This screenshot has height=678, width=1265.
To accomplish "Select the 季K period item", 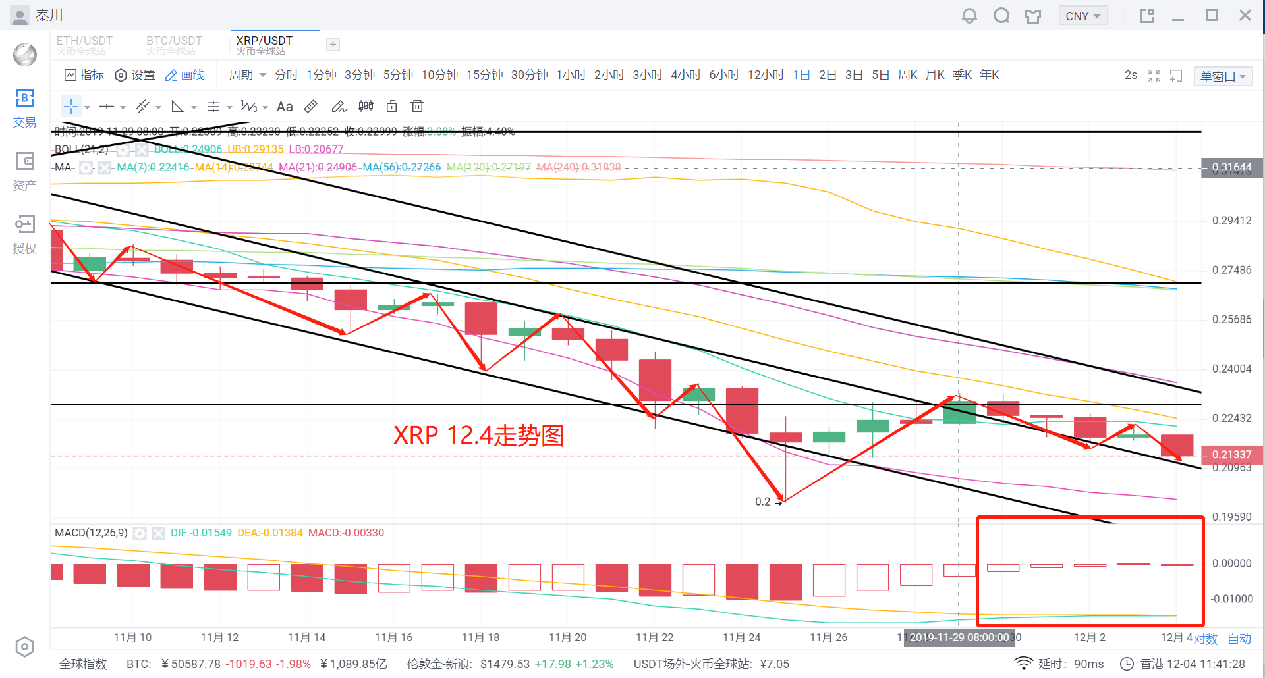I will (x=962, y=75).
